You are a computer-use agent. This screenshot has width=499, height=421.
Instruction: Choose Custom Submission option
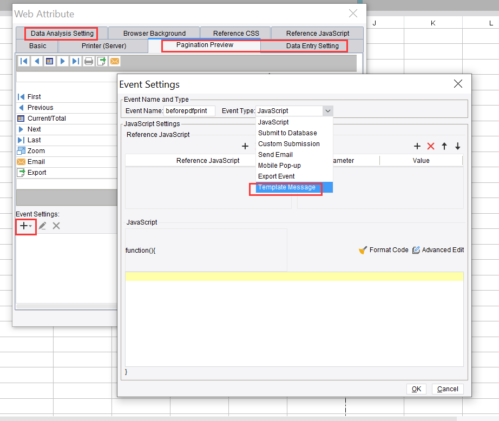point(294,144)
